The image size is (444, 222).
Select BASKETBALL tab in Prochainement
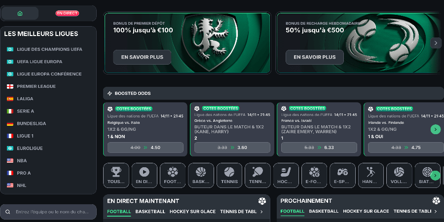pos(324,211)
